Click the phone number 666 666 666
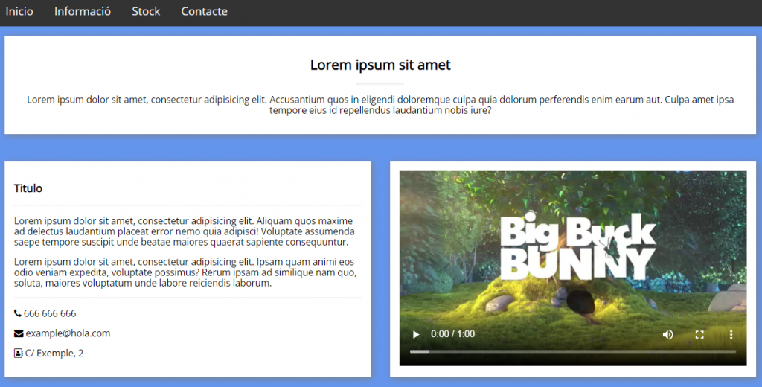Viewport: 762px width, 387px height. point(50,313)
